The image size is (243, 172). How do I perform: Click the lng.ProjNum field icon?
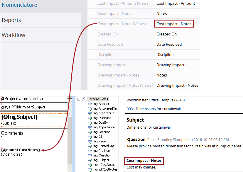point(90,151)
